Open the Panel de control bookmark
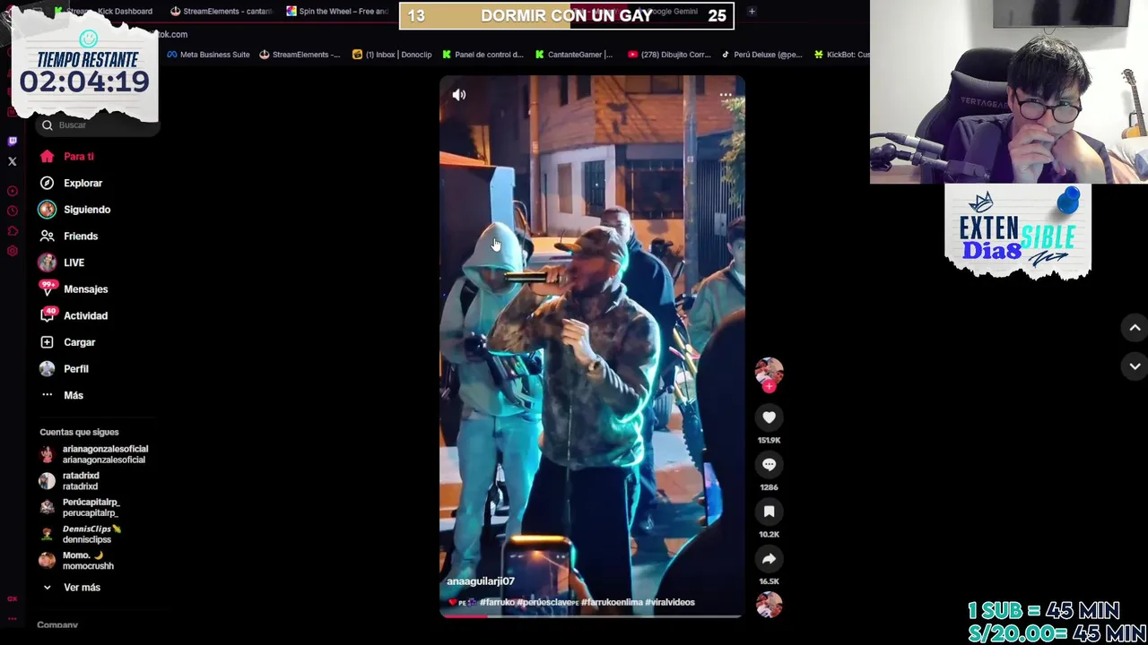Screen dimensions: 1148x645 (483, 55)
